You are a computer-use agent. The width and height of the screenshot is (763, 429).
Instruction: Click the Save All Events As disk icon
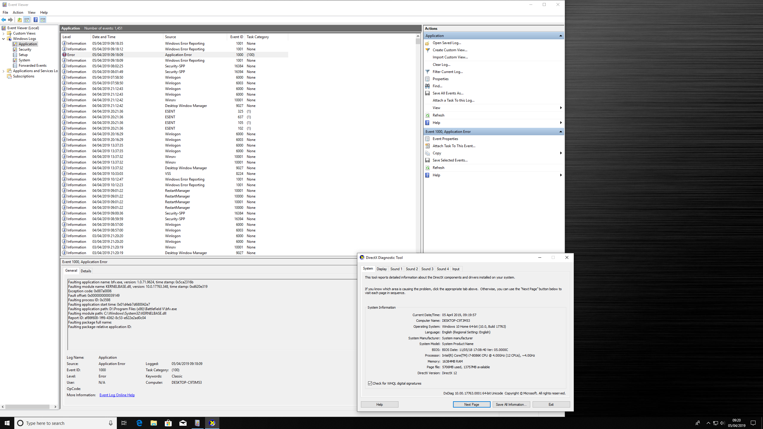(x=427, y=93)
